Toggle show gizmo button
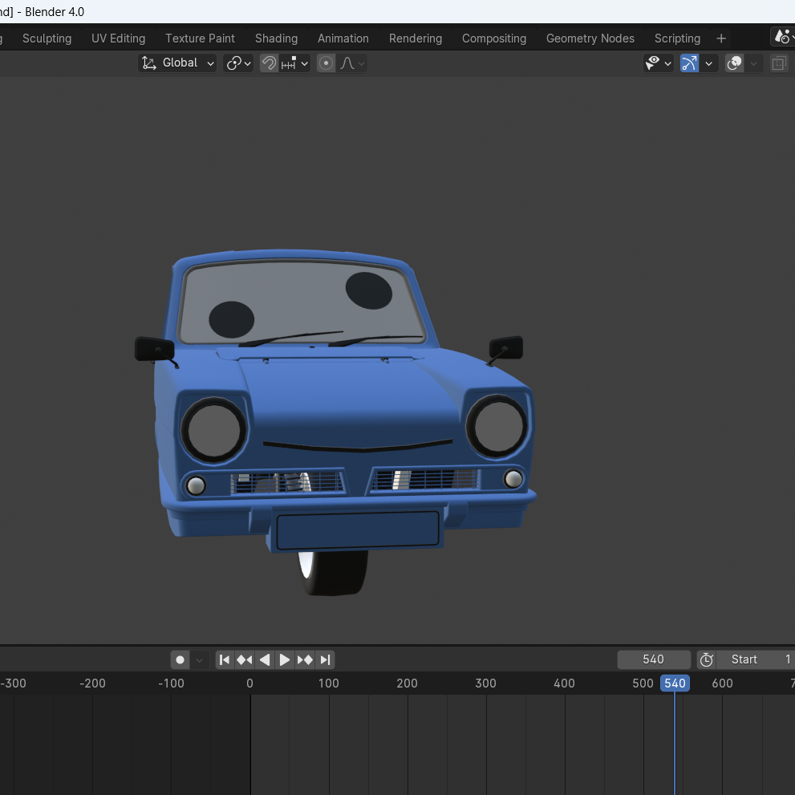The height and width of the screenshot is (795, 795). 690,63
